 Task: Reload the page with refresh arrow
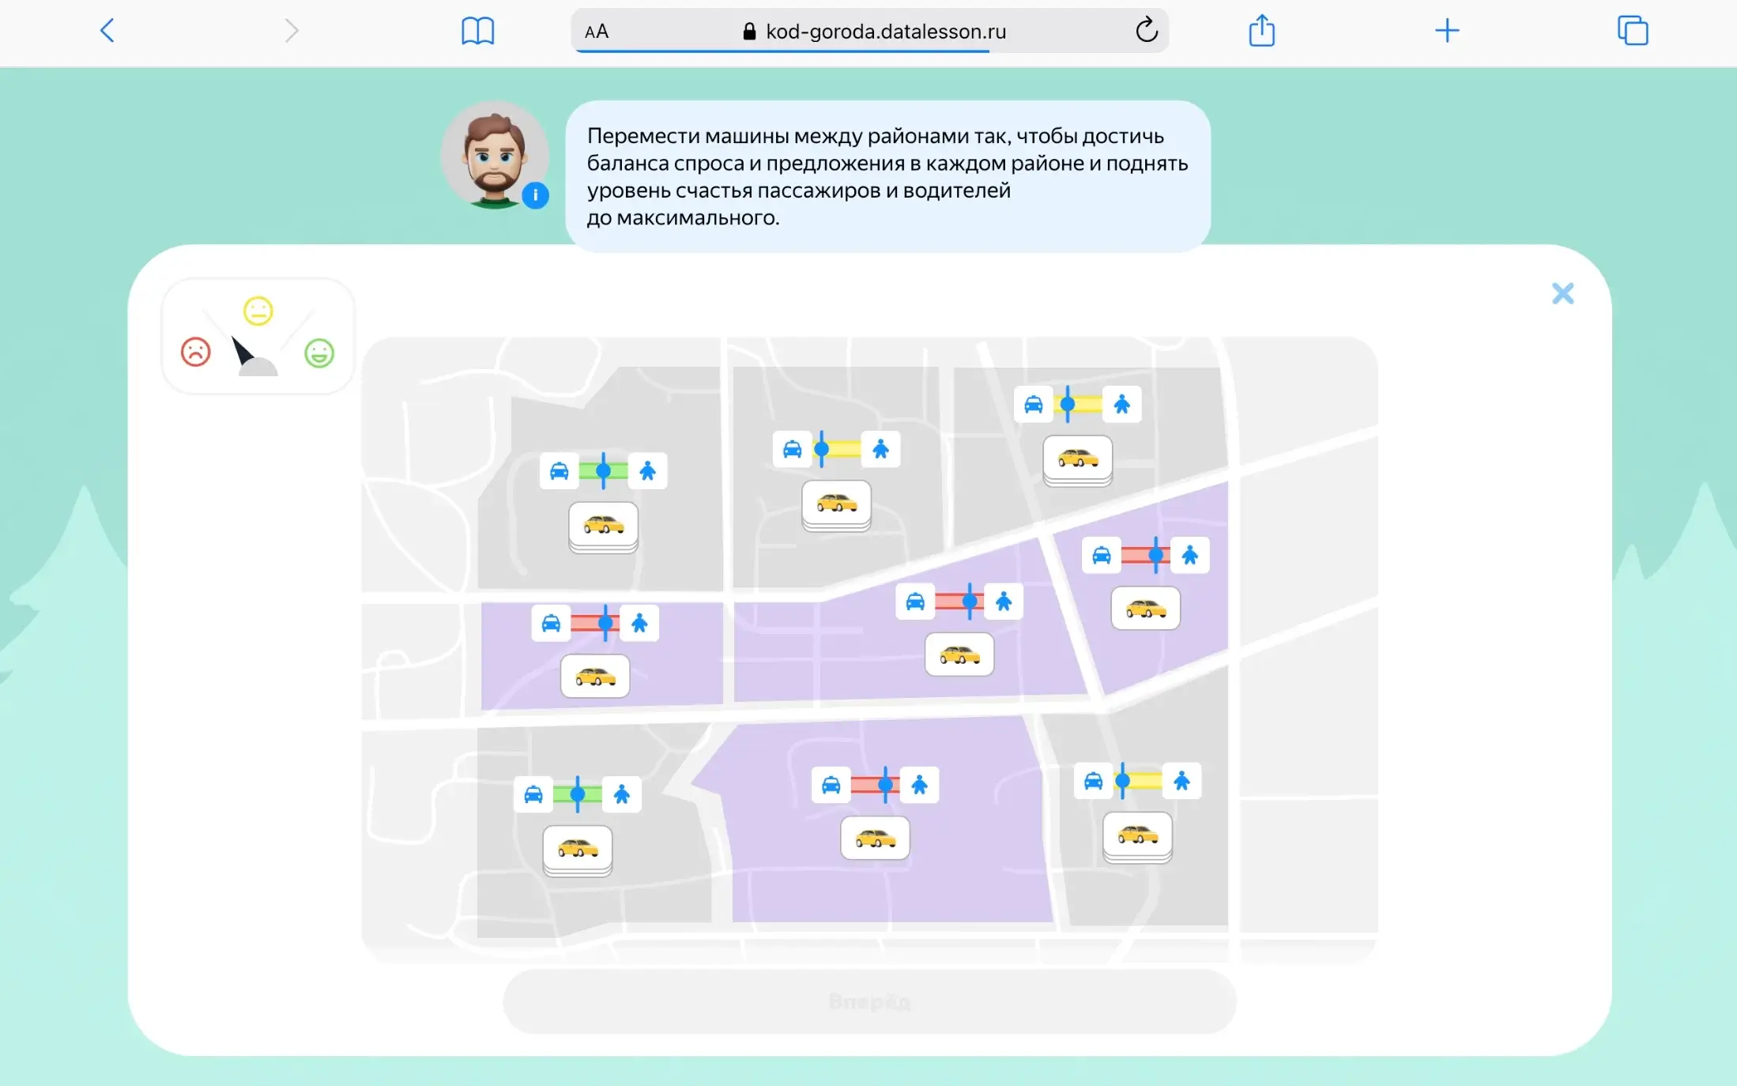tap(1146, 31)
